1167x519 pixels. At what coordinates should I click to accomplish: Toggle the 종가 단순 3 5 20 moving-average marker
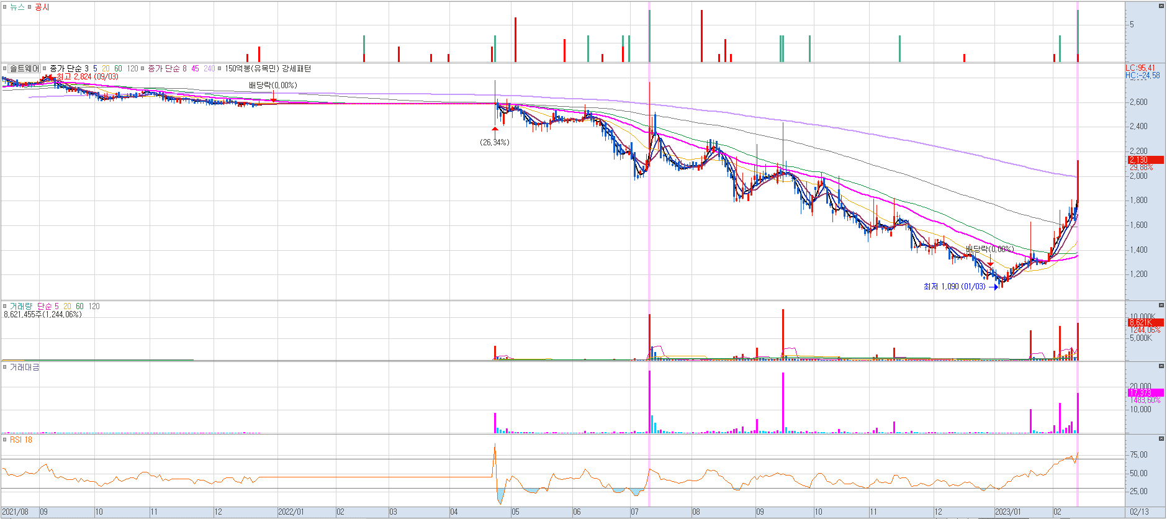45,68
